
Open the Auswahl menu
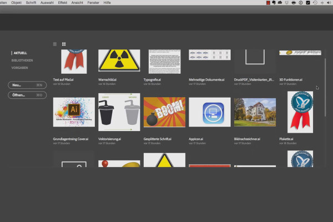pyautogui.click(x=47, y=3)
